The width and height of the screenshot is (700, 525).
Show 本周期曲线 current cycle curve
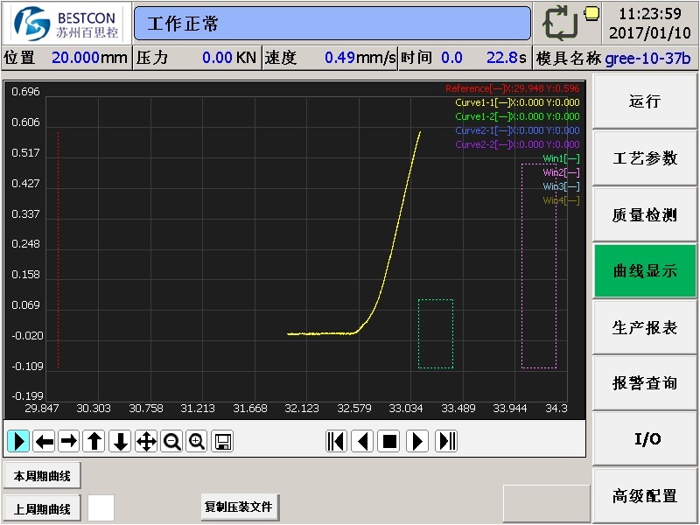[x=42, y=476]
